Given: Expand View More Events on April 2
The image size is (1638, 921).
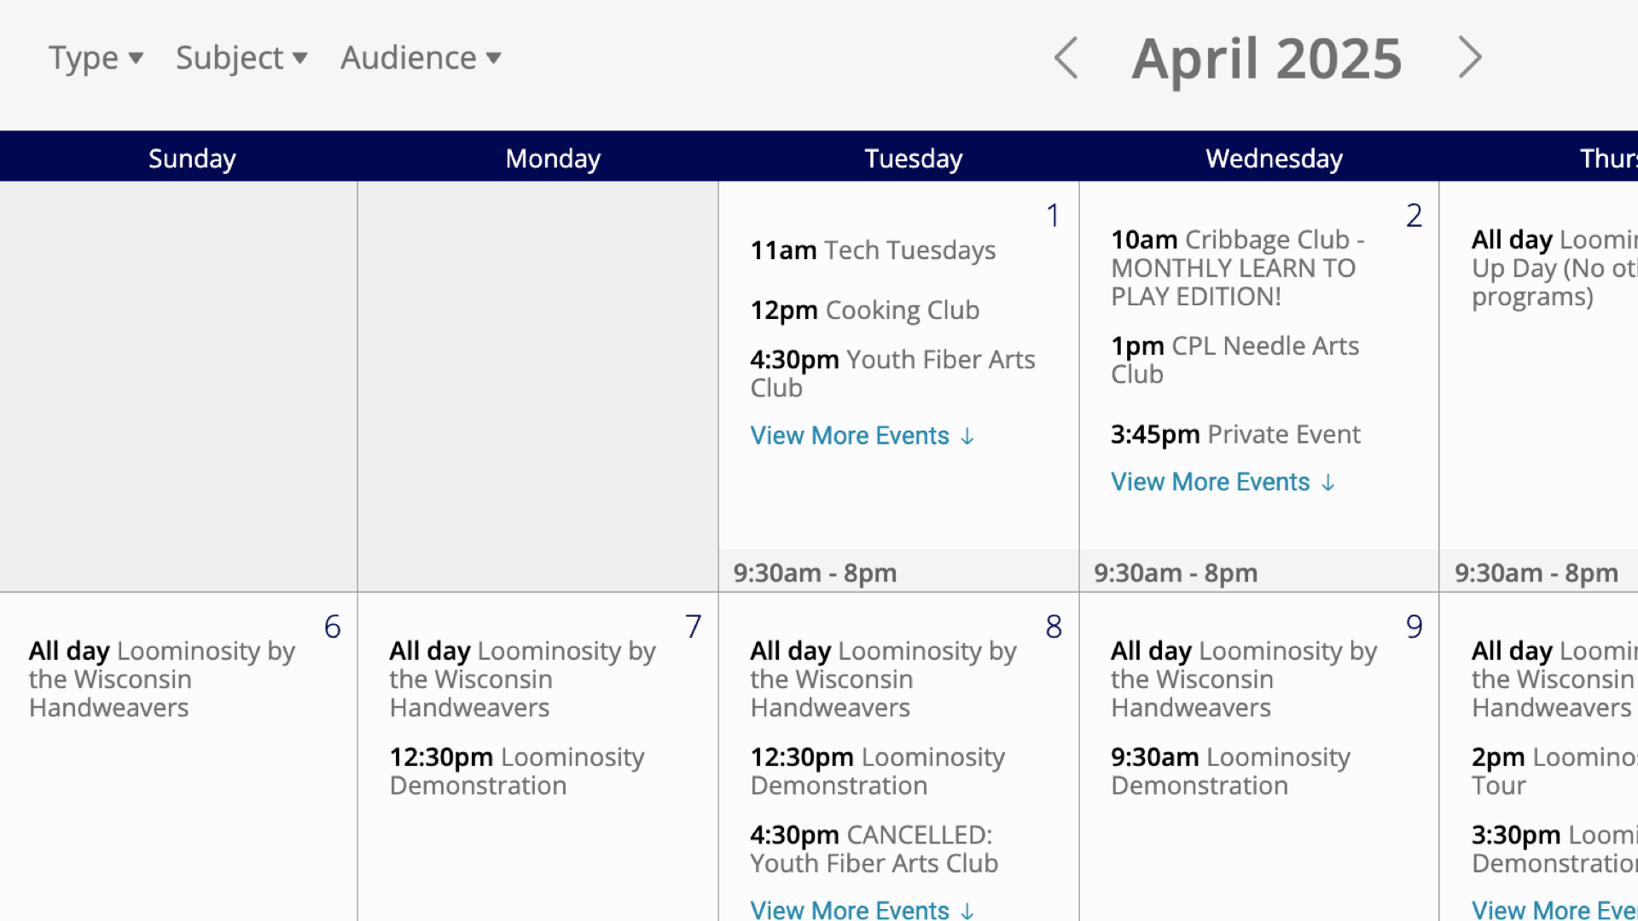Looking at the screenshot, I should (x=1223, y=481).
